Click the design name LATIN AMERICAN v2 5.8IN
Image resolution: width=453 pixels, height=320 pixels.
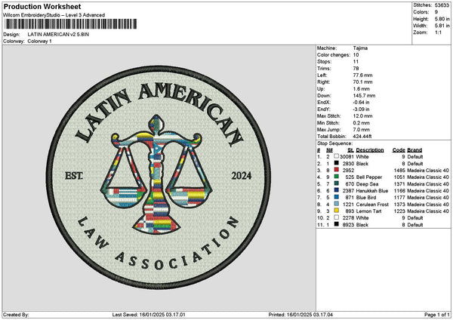point(58,35)
